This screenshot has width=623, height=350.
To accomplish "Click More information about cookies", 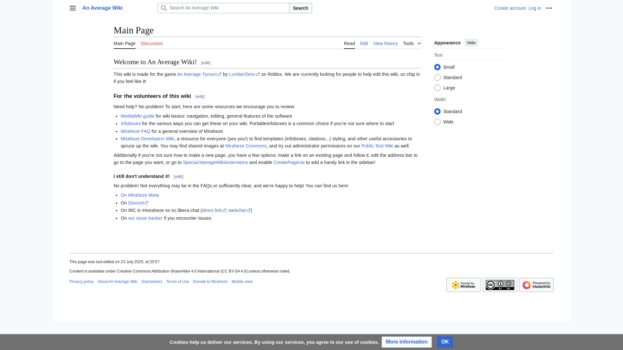I will [x=407, y=342].
